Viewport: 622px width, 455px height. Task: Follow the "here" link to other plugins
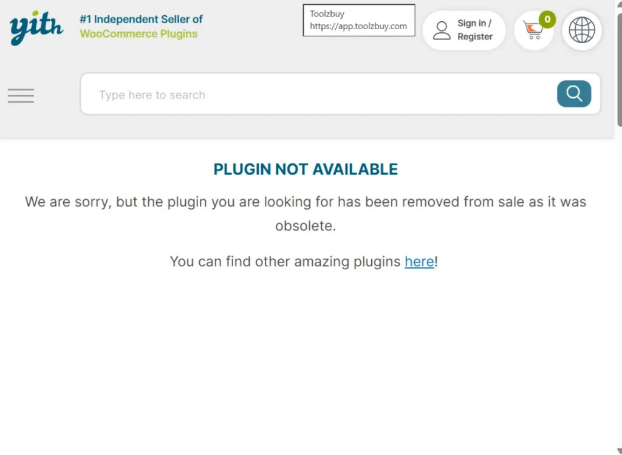tap(419, 261)
